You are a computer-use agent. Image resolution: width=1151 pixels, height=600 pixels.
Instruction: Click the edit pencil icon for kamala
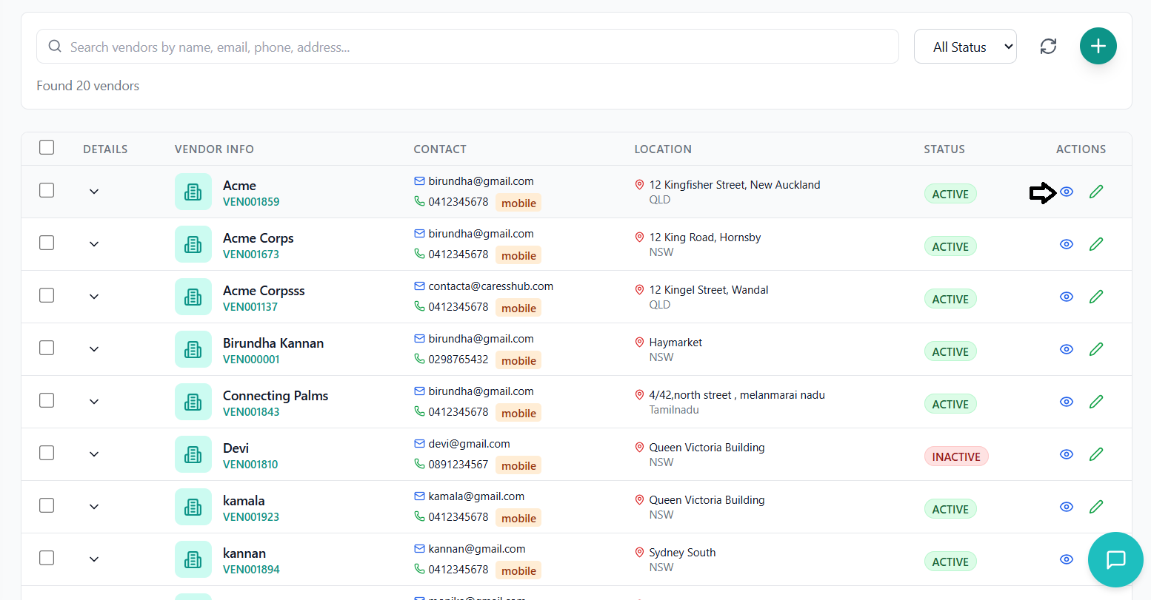pos(1096,506)
